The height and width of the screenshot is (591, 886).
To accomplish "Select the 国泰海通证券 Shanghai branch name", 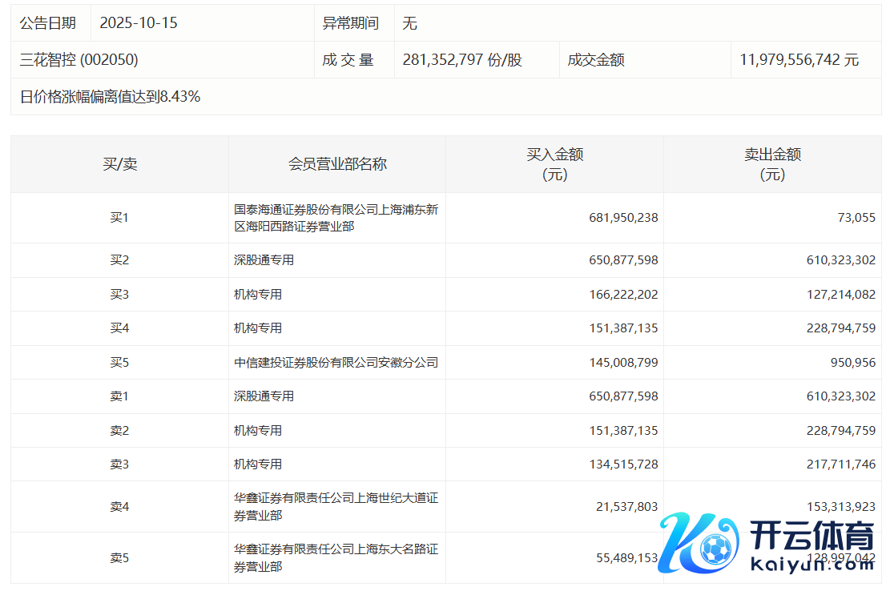I will tap(336, 218).
